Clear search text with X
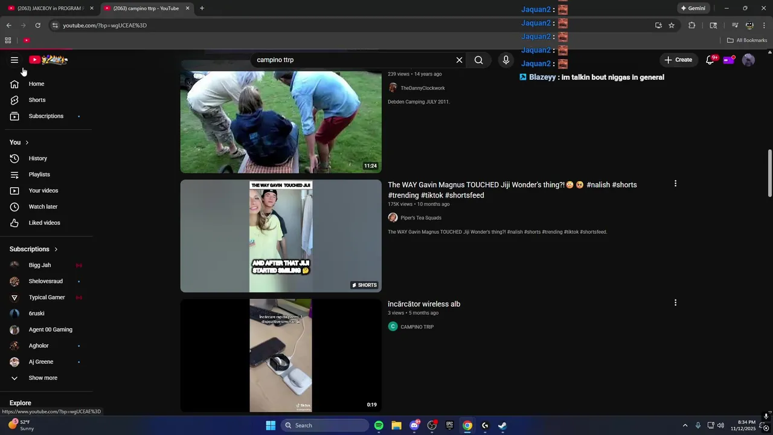The width and height of the screenshot is (773, 435). tap(459, 60)
